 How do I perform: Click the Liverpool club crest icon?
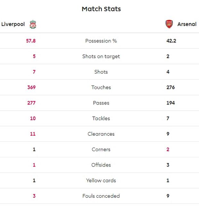33,24
